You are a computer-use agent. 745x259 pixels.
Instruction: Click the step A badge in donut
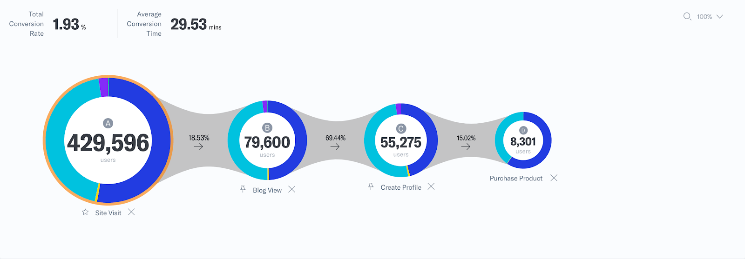pyautogui.click(x=108, y=123)
